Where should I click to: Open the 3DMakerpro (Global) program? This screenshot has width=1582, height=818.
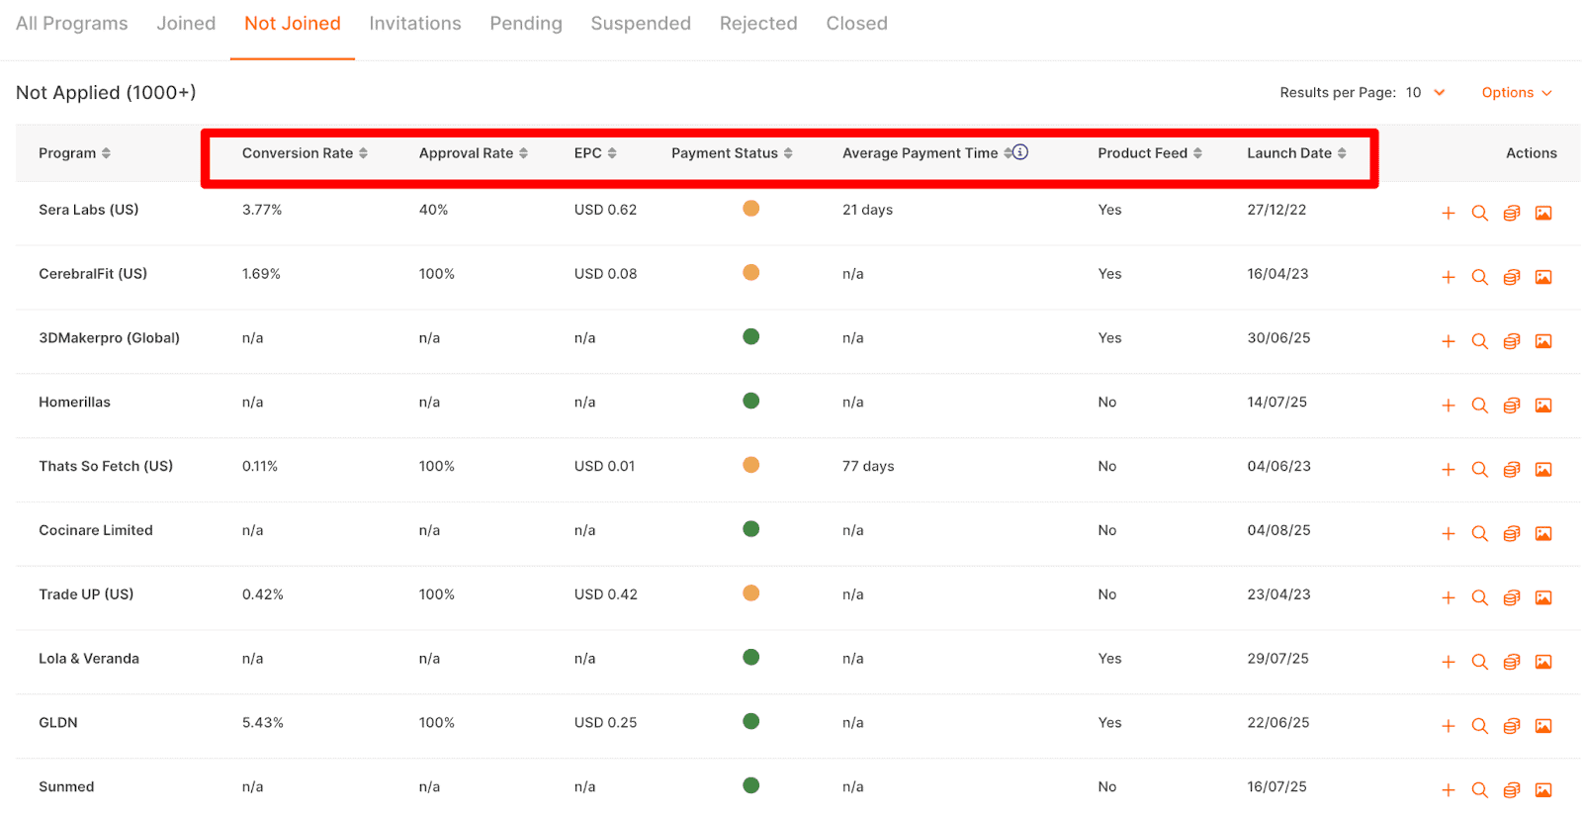109,338
